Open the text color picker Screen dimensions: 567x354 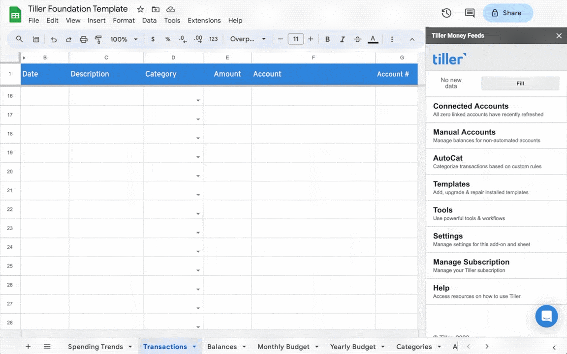pos(373,39)
